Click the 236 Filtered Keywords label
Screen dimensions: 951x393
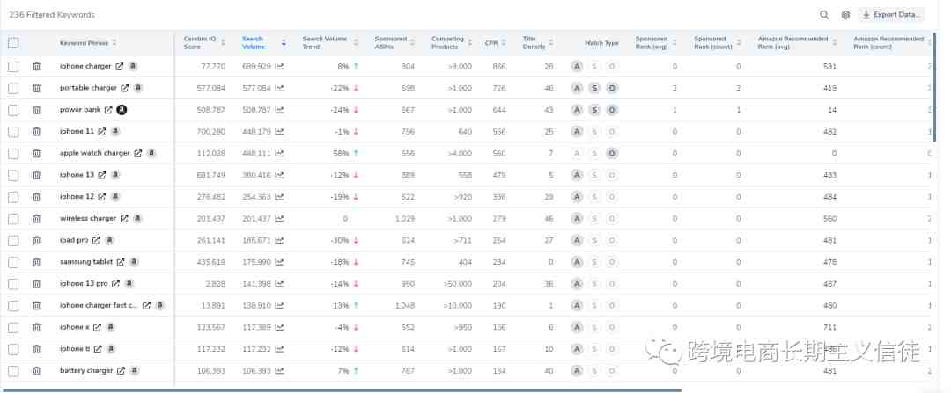(x=52, y=15)
